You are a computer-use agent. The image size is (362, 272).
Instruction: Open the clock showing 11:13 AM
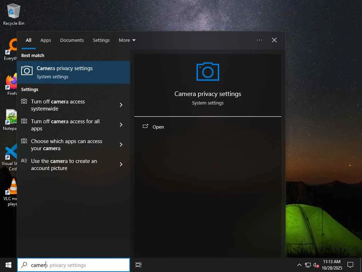332,265
